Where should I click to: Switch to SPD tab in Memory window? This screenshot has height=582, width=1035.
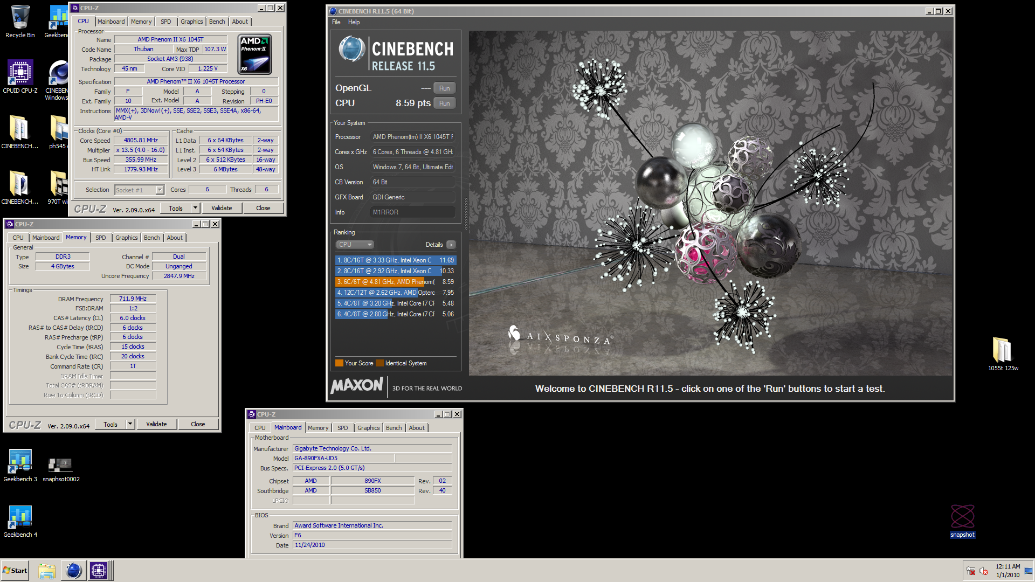101,238
